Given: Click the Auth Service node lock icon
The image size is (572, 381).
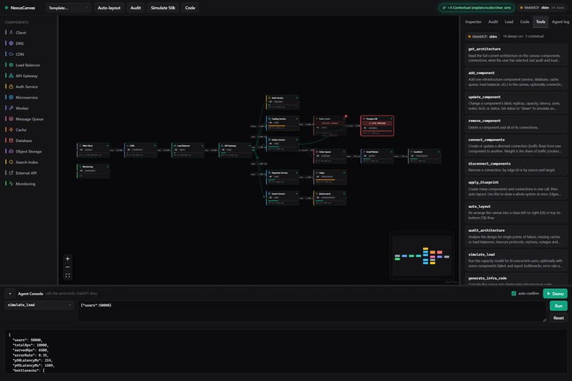Looking at the screenshot, I should click(x=269, y=98).
